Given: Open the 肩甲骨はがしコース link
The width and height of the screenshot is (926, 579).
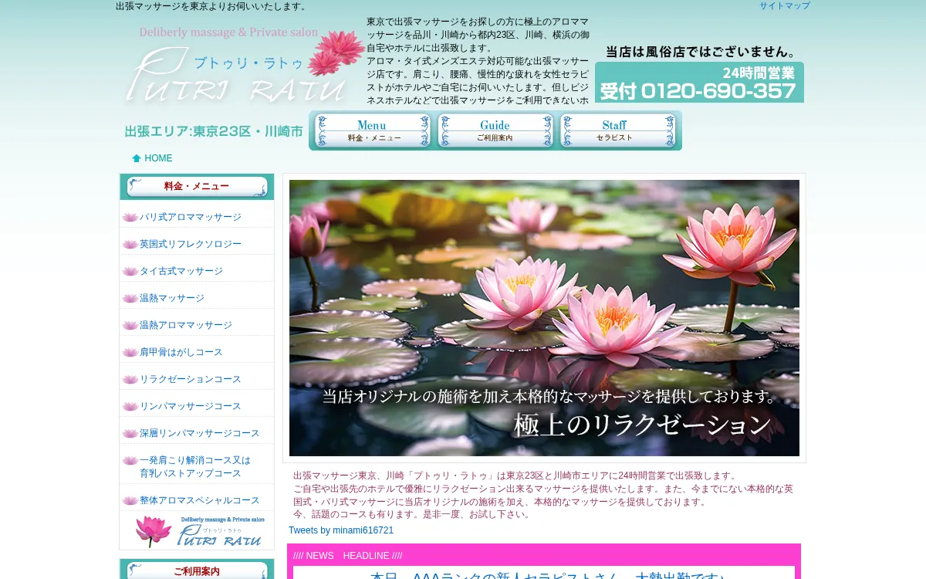Looking at the screenshot, I should pos(181,352).
